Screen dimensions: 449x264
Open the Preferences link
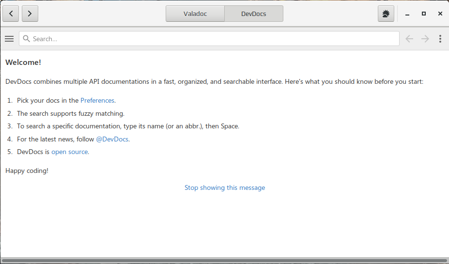[97, 100]
